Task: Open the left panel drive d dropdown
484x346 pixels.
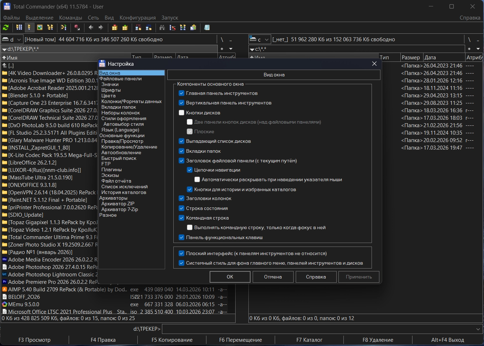Action: coord(19,39)
